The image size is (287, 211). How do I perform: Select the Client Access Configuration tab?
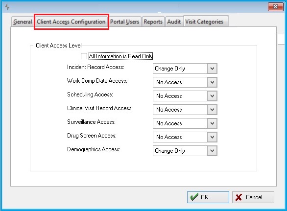pyautogui.click(x=71, y=22)
